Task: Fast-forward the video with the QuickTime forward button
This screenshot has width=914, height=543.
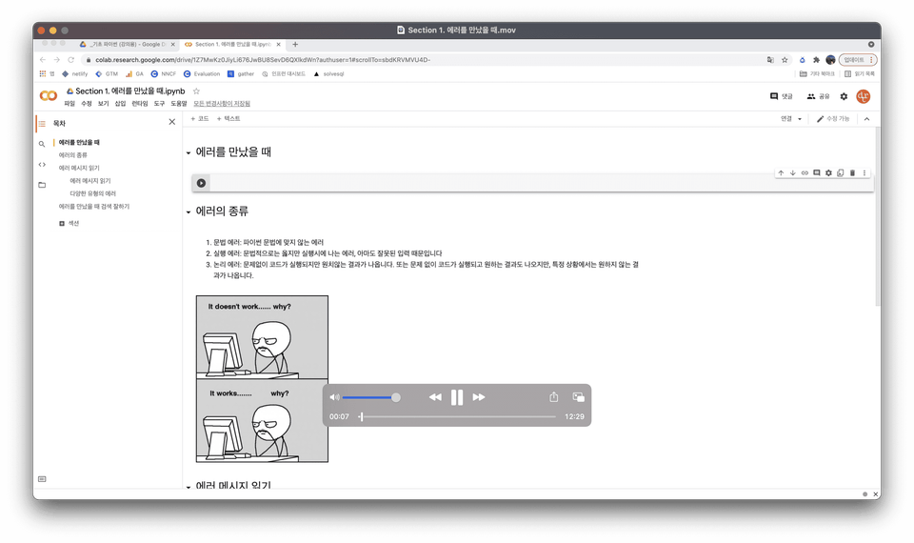Action: click(x=479, y=397)
